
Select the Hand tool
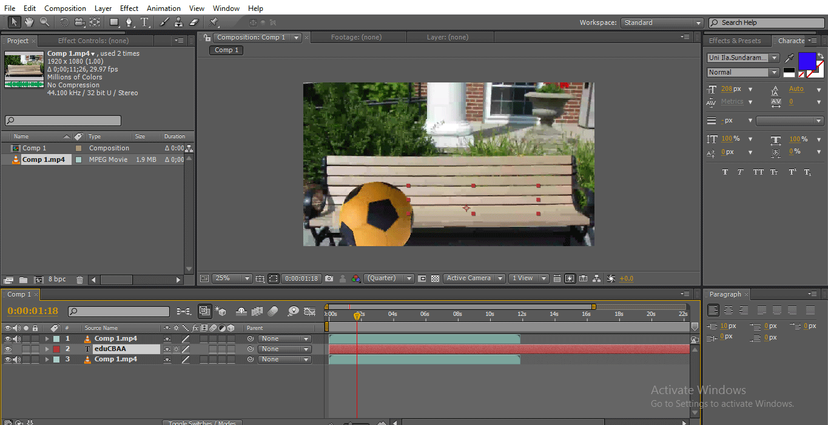(29, 22)
